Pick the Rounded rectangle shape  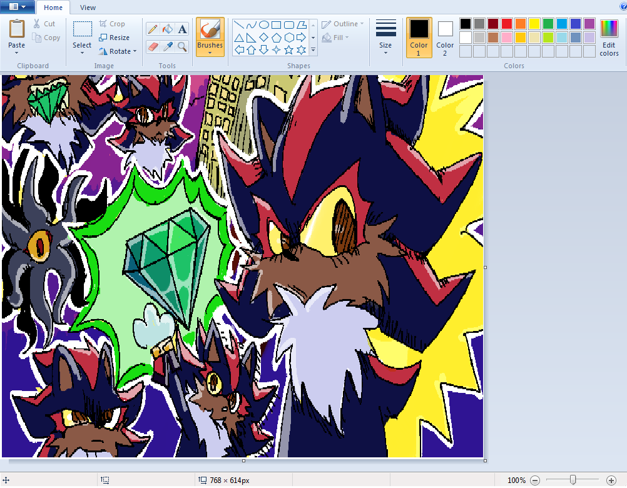point(288,25)
